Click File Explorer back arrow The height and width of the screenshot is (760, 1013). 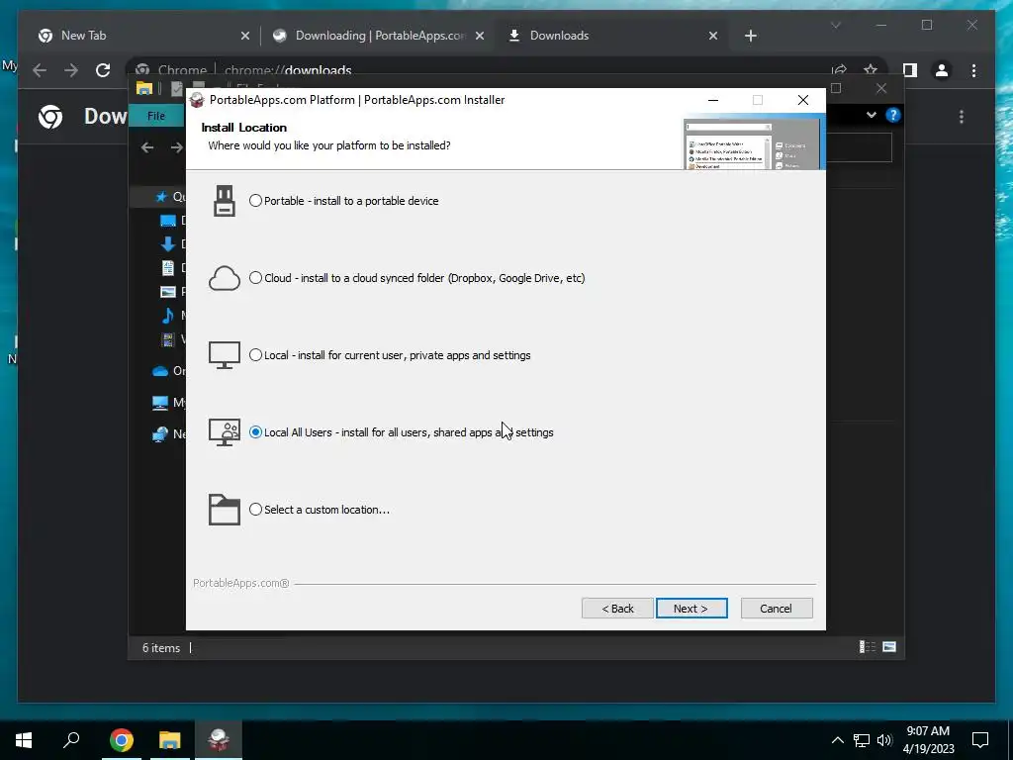coord(147,148)
